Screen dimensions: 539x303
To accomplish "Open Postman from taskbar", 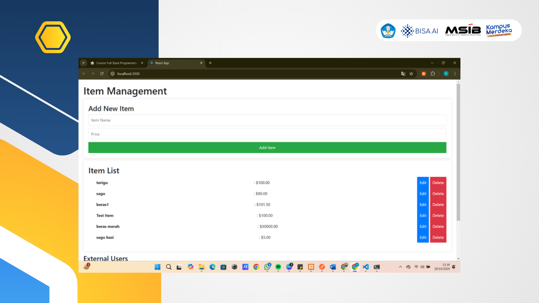I will coord(322,267).
